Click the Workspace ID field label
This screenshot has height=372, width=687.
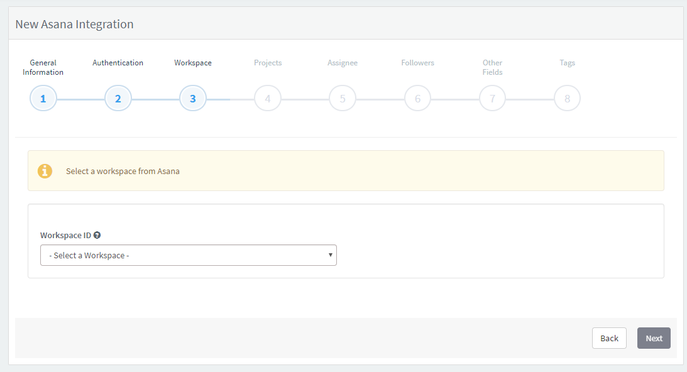[x=66, y=235]
